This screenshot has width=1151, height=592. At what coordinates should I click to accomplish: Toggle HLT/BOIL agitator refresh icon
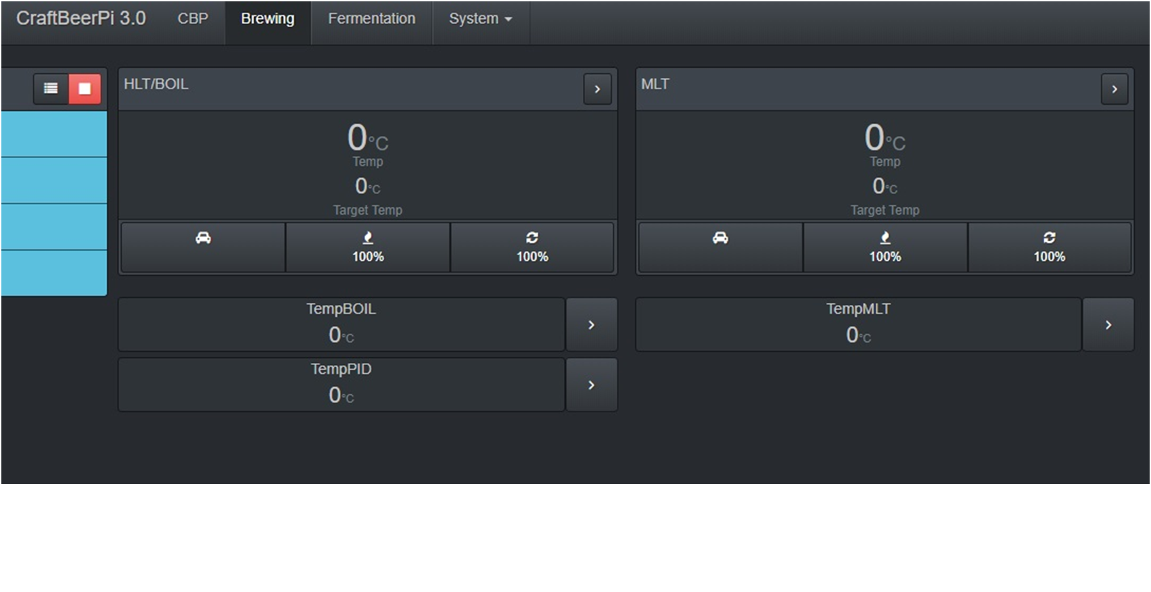[x=532, y=247]
